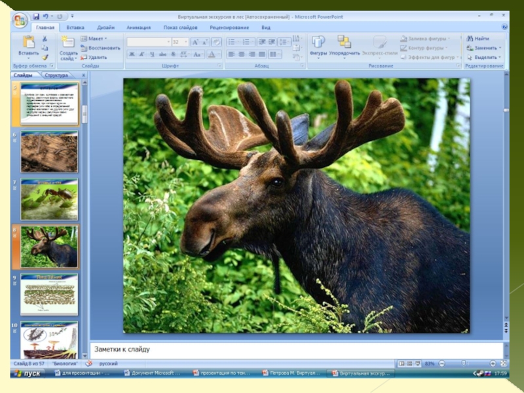The width and height of the screenshot is (524, 393).
Task: Open Упорядочить arrange menu
Action: click(x=345, y=46)
